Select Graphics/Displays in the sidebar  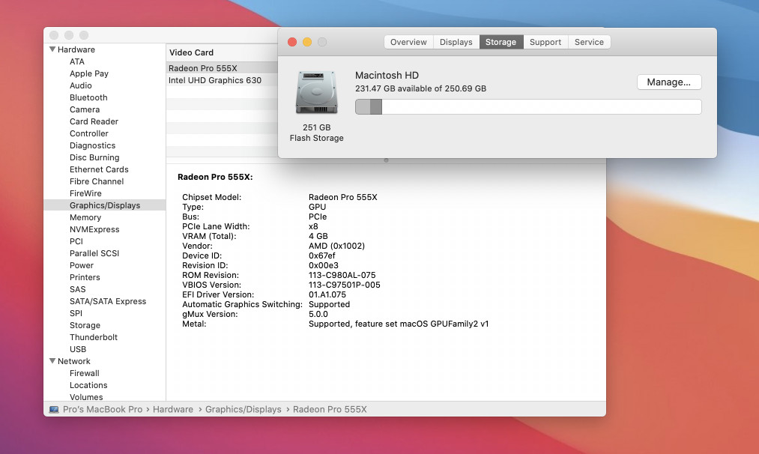[x=105, y=205]
